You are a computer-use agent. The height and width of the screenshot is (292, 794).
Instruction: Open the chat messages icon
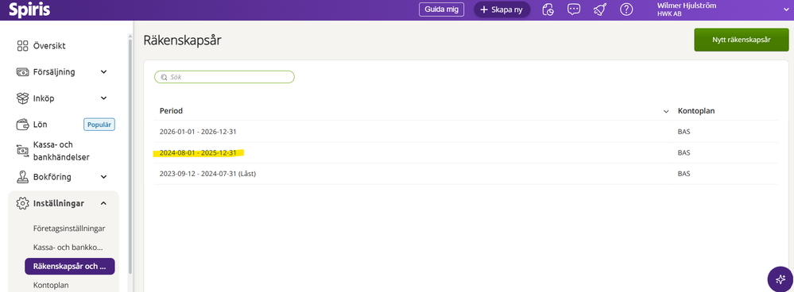(574, 10)
